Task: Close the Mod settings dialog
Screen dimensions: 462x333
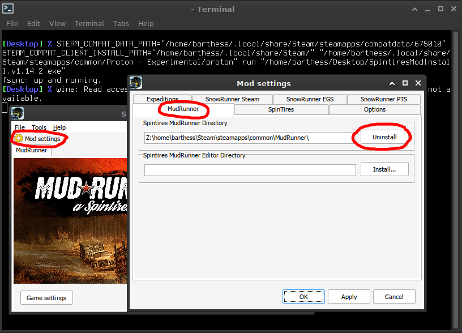Action: (418, 83)
